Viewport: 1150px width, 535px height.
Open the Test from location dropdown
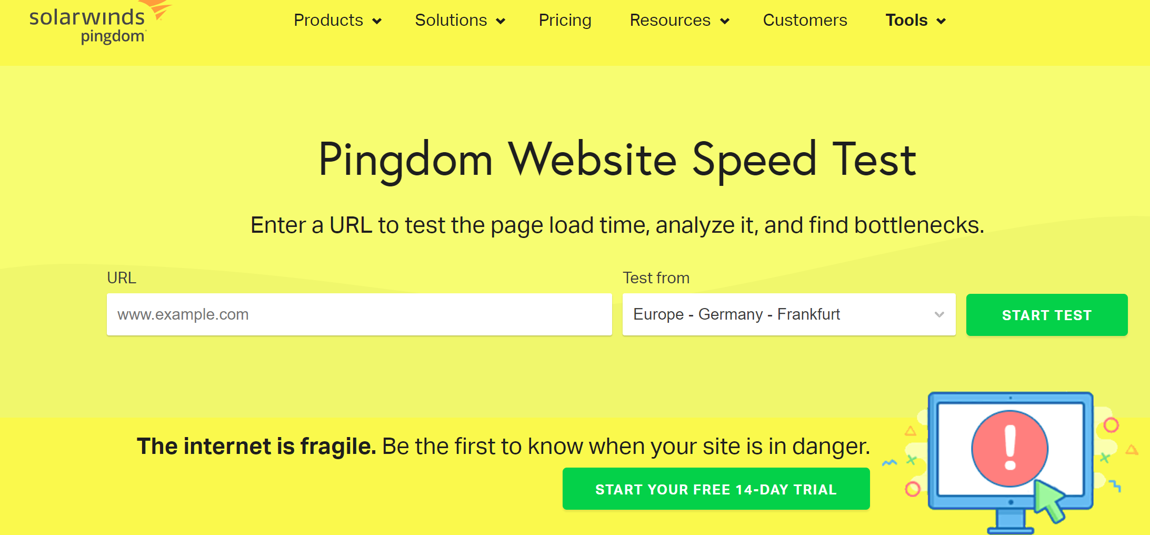point(779,314)
